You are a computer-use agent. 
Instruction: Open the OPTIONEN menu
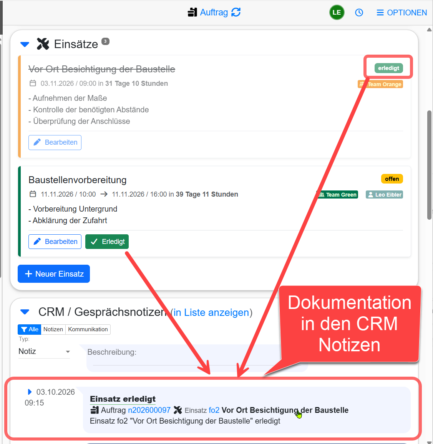401,13
